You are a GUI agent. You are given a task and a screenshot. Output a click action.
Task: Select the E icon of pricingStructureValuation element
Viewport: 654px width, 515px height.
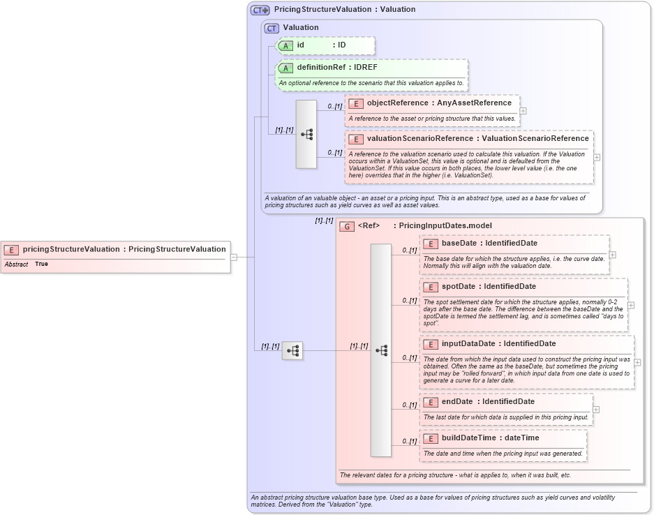(x=11, y=249)
